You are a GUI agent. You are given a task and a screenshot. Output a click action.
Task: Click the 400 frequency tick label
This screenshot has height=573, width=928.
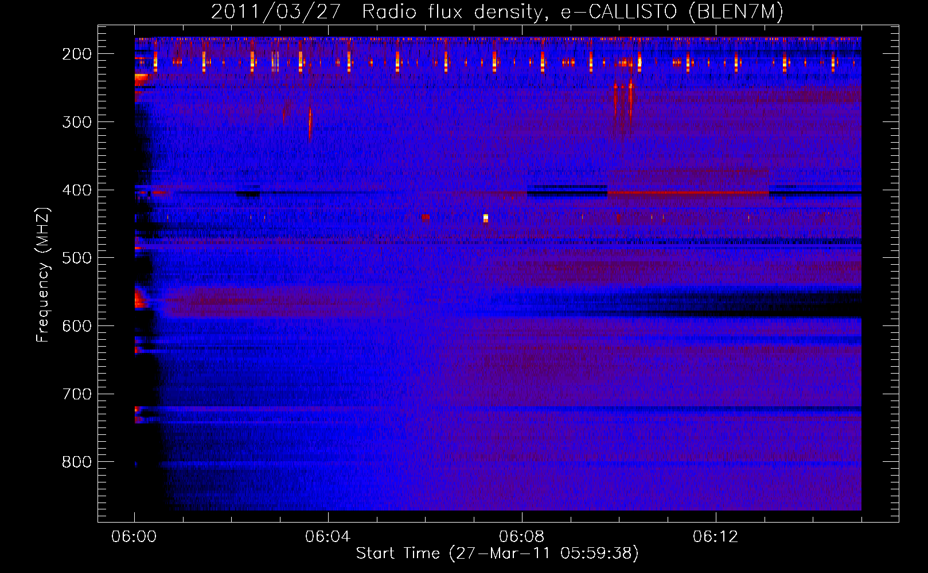[x=77, y=190]
